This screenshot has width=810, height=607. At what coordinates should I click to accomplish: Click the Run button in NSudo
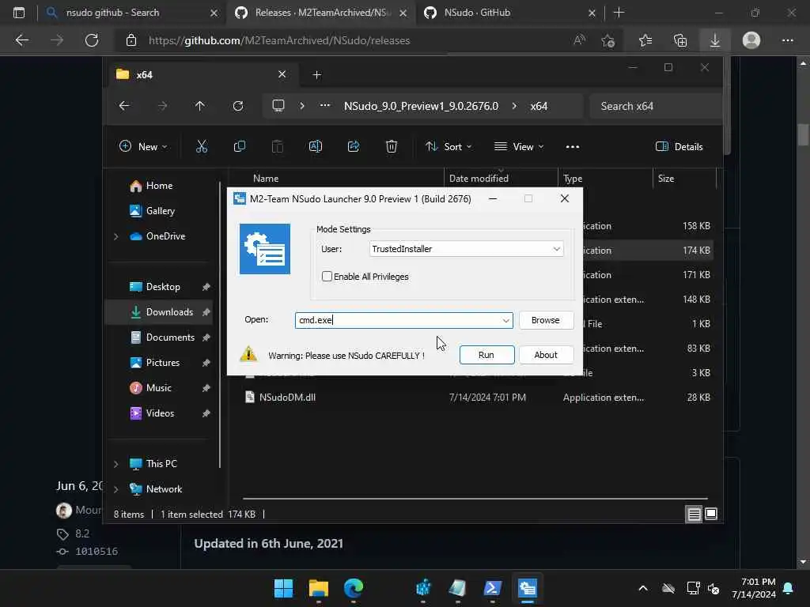click(486, 355)
